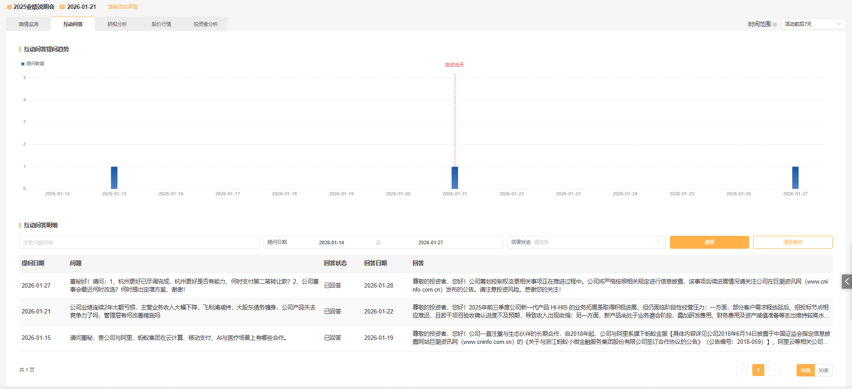This screenshot has width=852, height=389.
Task: Click the 共 1 页 page count
Action: click(27, 370)
